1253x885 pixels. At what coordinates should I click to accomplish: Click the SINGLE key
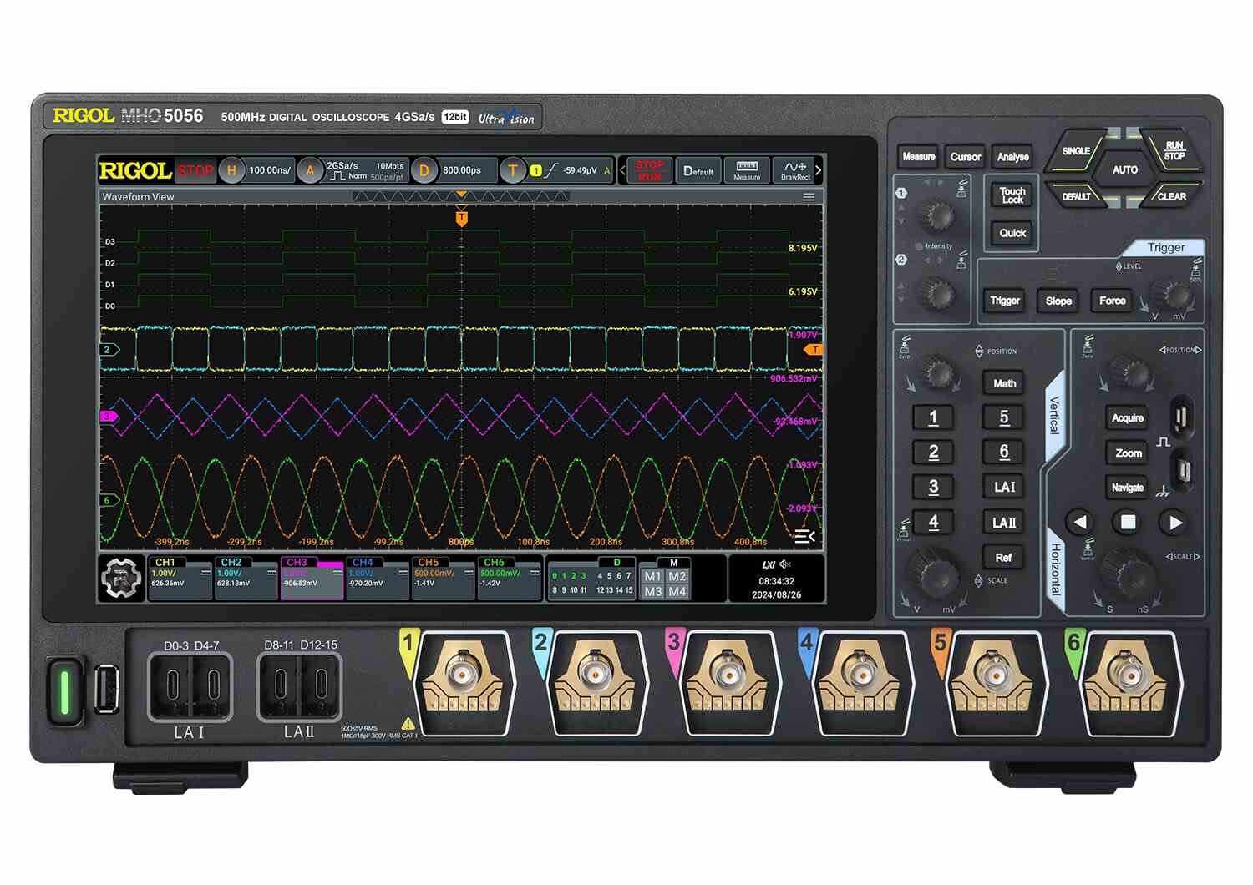click(x=1076, y=151)
